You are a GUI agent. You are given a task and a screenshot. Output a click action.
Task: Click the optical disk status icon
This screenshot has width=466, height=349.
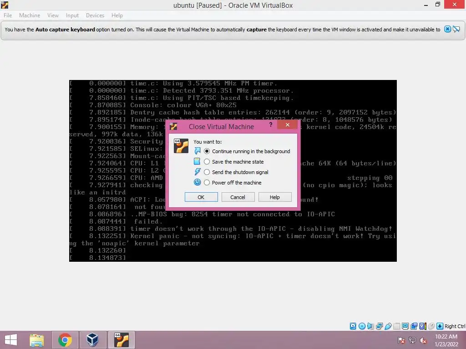(362, 326)
